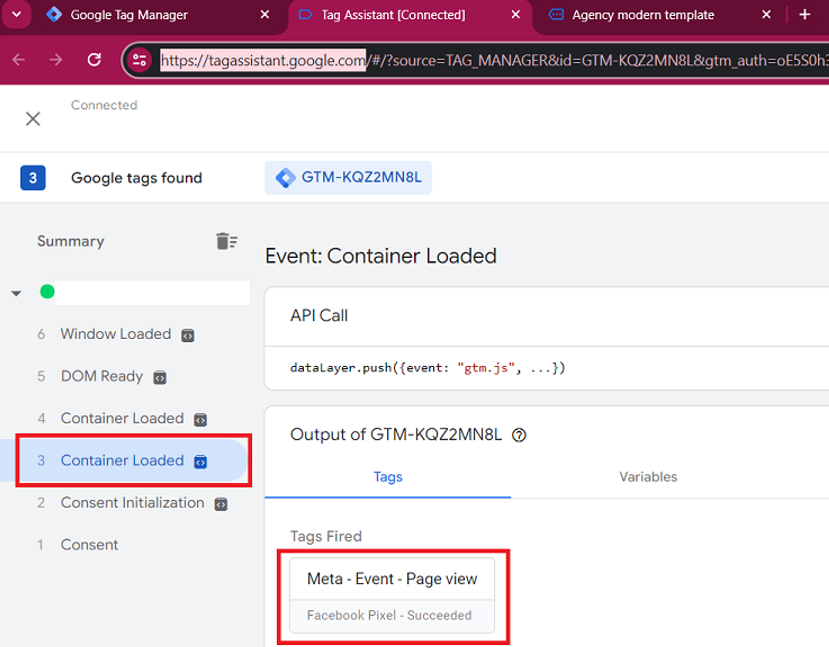The image size is (829, 647).
Task: Click the code icon beside Window Loaded
Action: (x=187, y=335)
